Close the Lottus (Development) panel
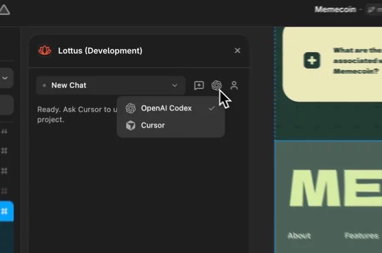 pyautogui.click(x=238, y=51)
